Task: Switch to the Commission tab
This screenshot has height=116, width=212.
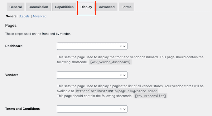Action: (38, 7)
